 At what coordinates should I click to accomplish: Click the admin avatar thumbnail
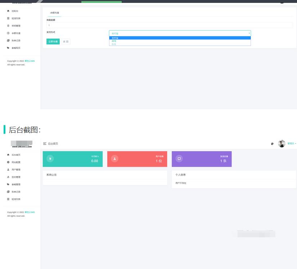[x=282, y=144]
